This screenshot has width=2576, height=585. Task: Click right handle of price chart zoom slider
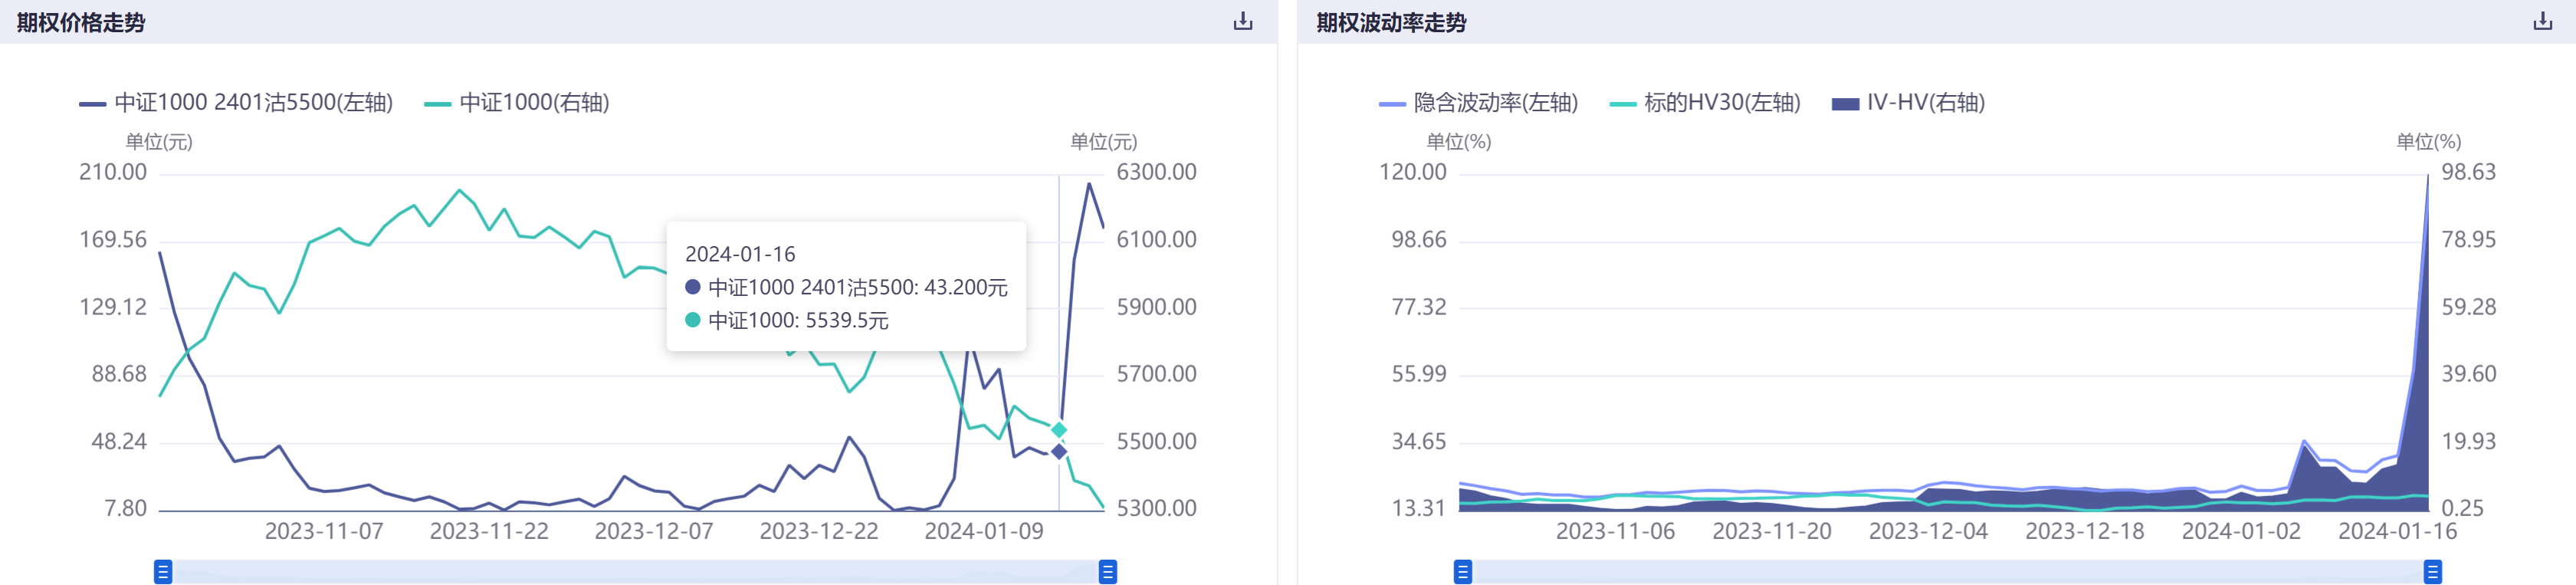[1107, 571]
